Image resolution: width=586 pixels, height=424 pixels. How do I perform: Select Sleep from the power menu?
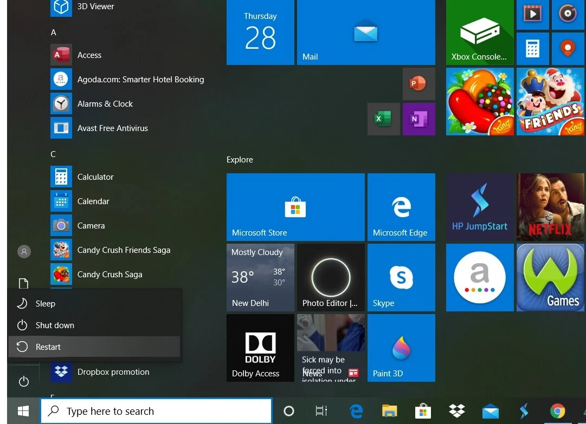pos(45,304)
